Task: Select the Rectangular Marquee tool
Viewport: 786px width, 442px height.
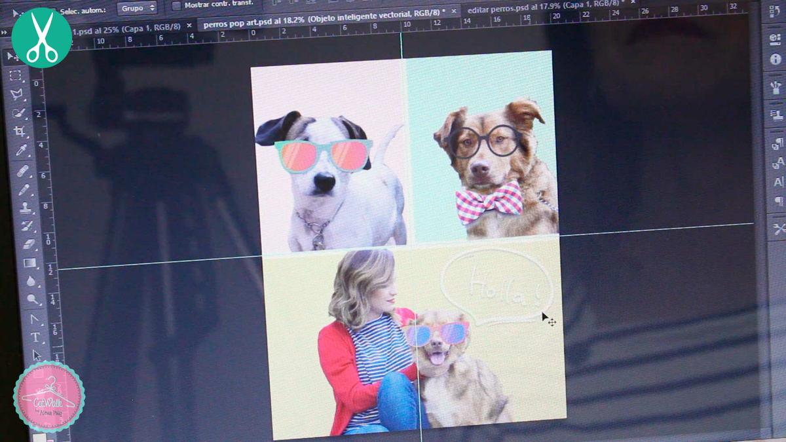Action: pos(16,76)
